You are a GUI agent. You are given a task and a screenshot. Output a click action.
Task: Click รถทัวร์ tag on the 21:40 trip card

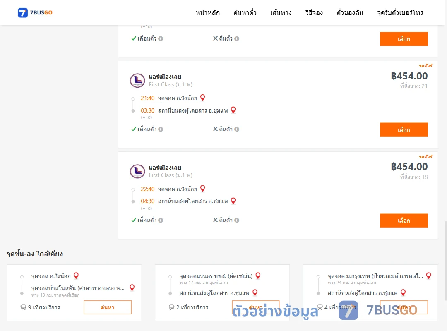coord(425,65)
